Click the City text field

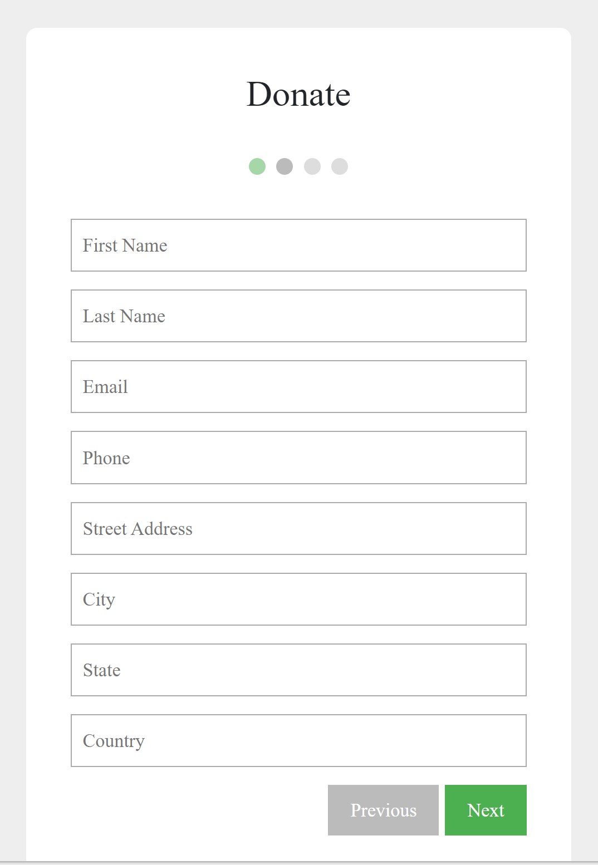[x=298, y=599]
